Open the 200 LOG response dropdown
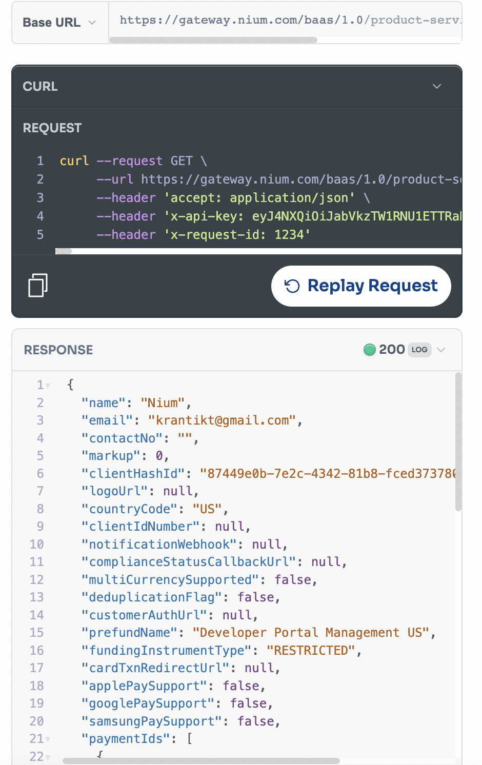This screenshot has width=482, height=765. [x=441, y=350]
